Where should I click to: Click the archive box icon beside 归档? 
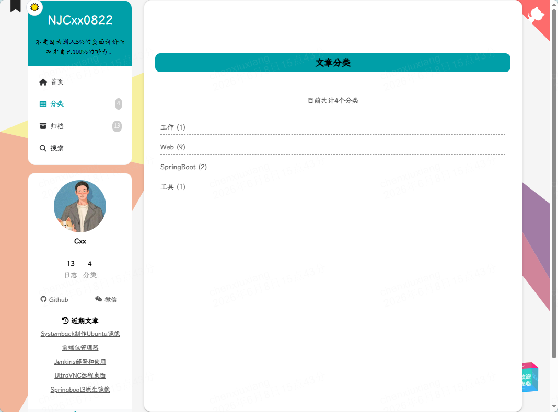click(43, 126)
